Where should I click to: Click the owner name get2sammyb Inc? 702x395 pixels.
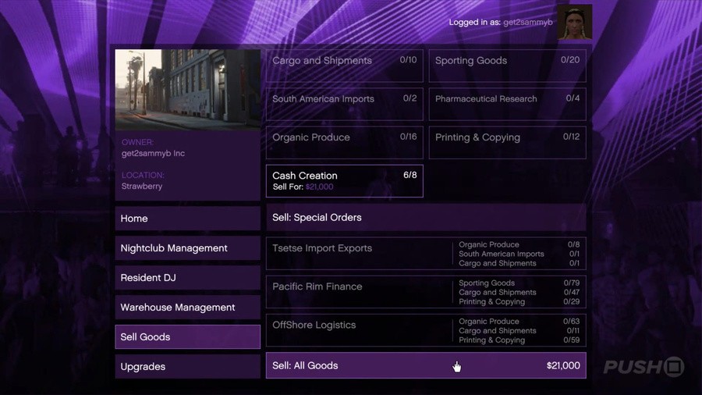coord(153,153)
